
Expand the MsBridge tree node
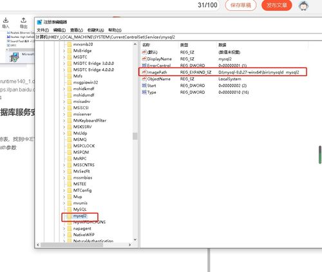(64, 51)
